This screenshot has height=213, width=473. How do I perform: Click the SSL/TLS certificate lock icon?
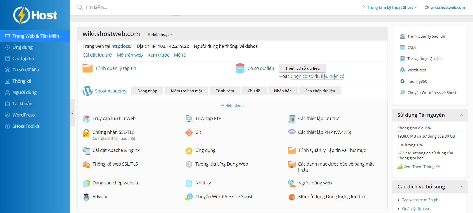tap(86, 133)
